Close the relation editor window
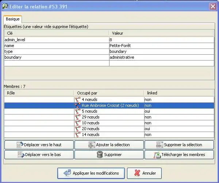The height and width of the screenshot is (183, 219). 212,6
